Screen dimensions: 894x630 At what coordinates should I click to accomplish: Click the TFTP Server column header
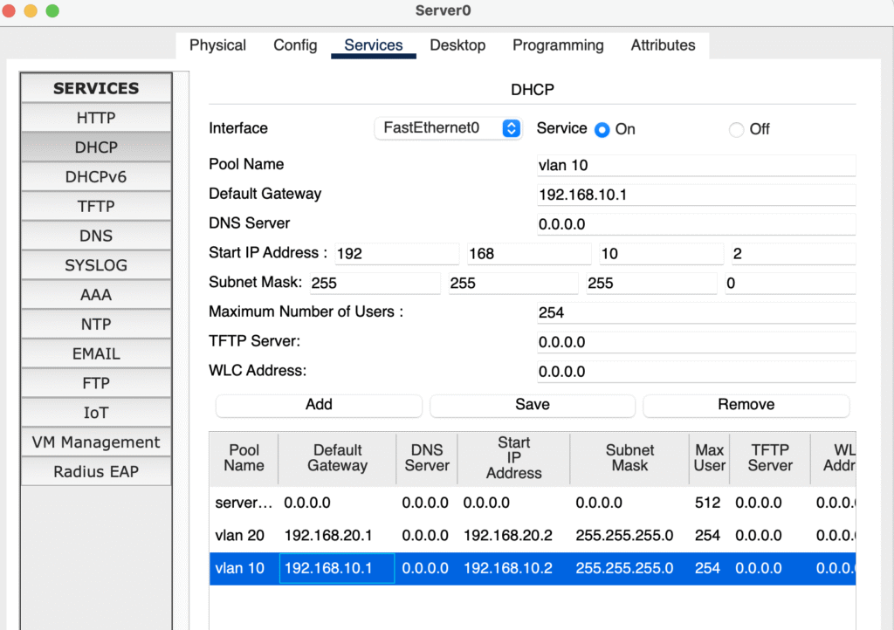tap(770, 458)
